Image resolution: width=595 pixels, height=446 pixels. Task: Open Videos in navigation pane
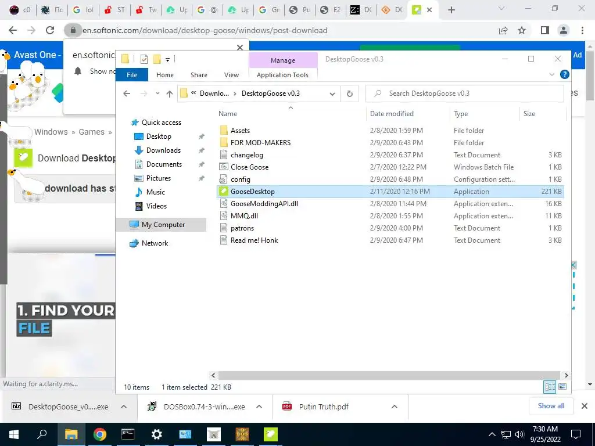pyautogui.click(x=156, y=206)
